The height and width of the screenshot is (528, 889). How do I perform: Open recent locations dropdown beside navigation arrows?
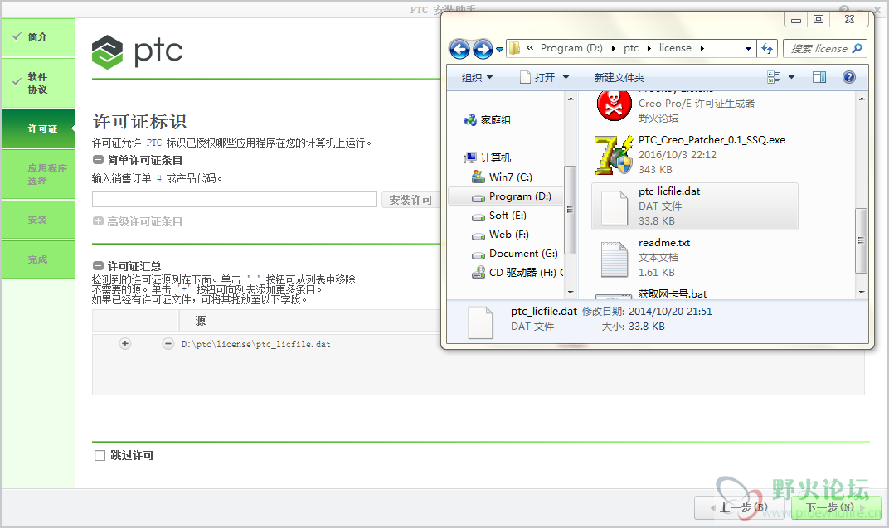(499, 50)
